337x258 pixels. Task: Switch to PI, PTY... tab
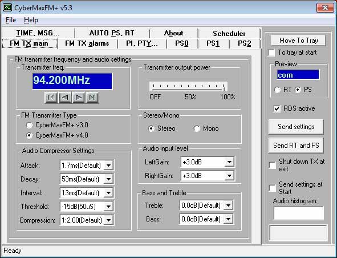point(142,43)
